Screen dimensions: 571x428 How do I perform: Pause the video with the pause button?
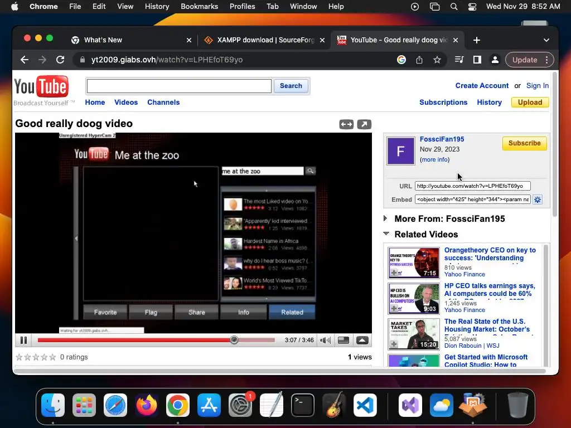tap(23, 341)
